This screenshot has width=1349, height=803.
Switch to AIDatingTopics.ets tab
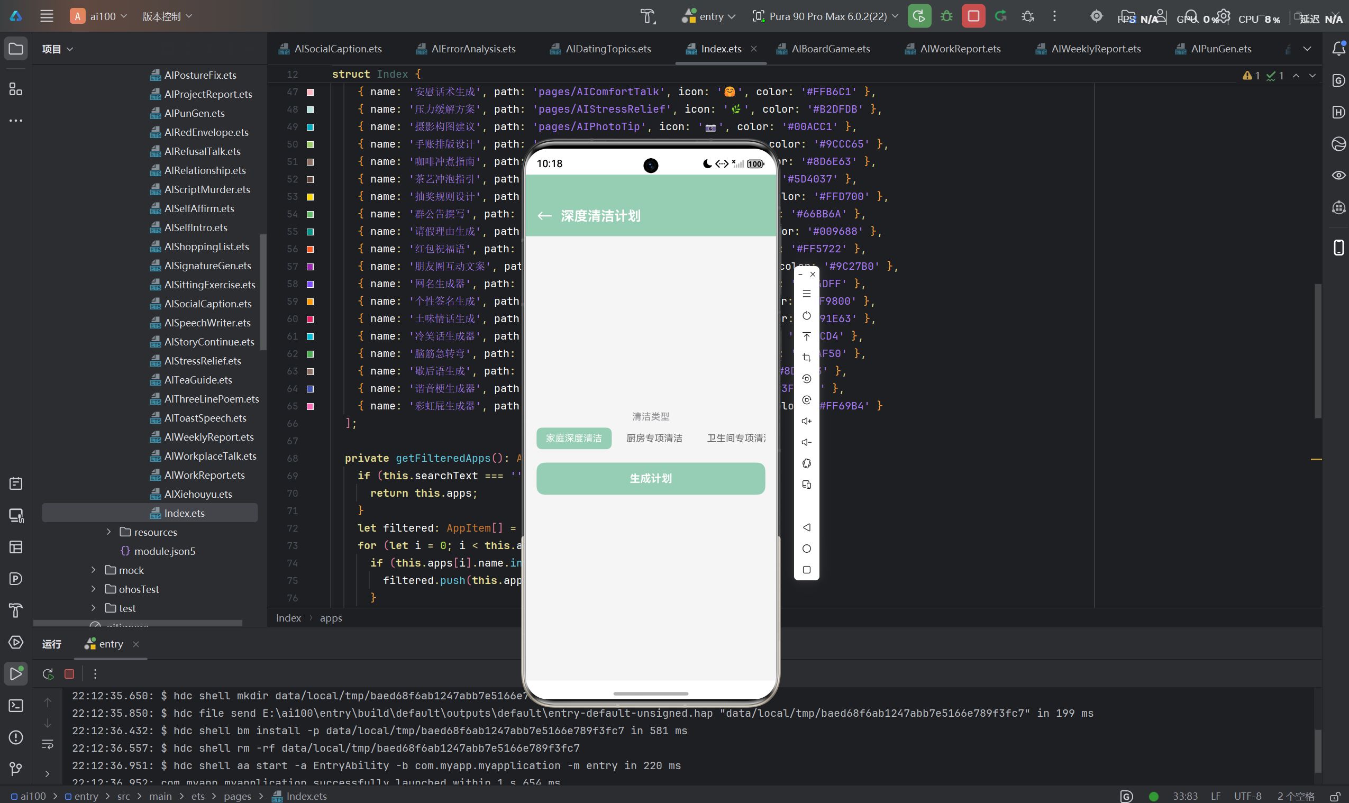[600, 49]
